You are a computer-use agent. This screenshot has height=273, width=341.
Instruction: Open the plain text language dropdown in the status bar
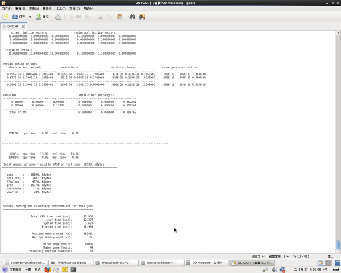[x=258, y=257]
